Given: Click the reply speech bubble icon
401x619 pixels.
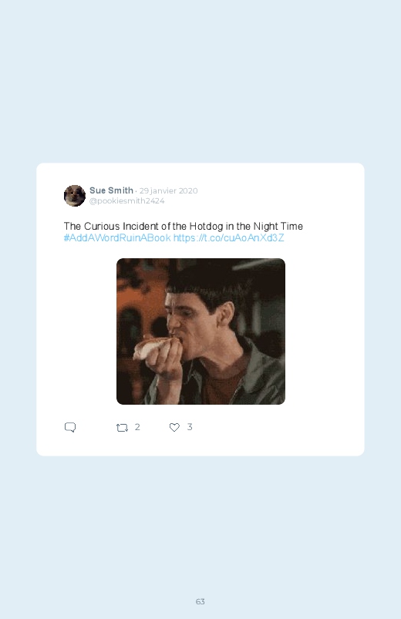Looking at the screenshot, I should [x=70, y=428].
